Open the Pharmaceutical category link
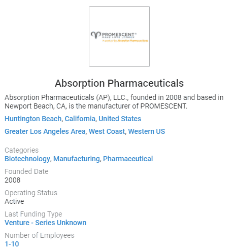This screenshot has height=251, width=236. 128,159
